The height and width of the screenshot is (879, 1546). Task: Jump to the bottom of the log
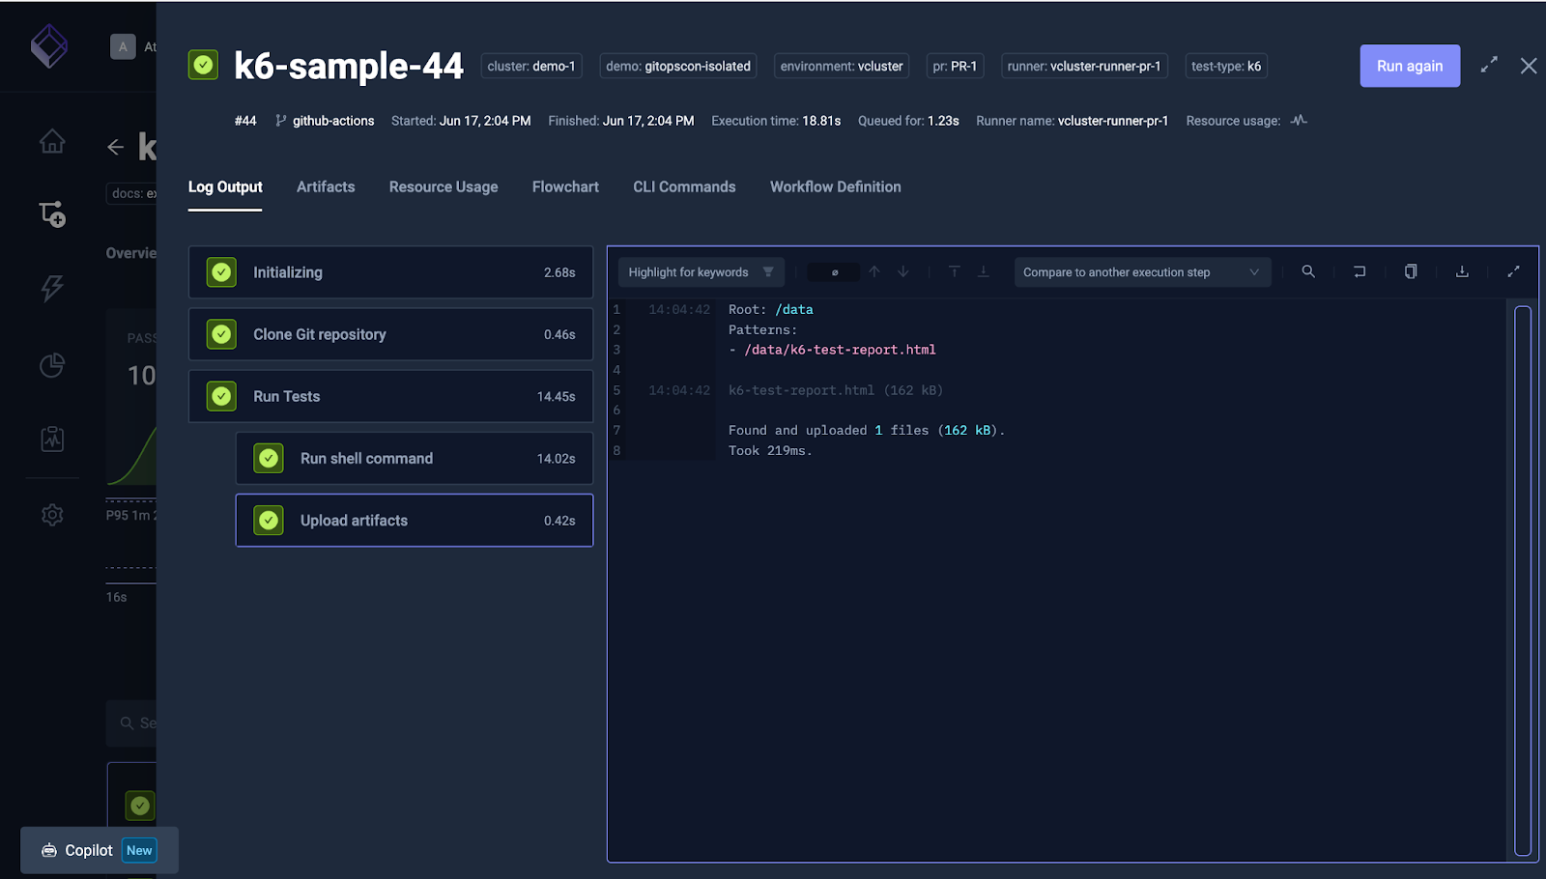984,271
